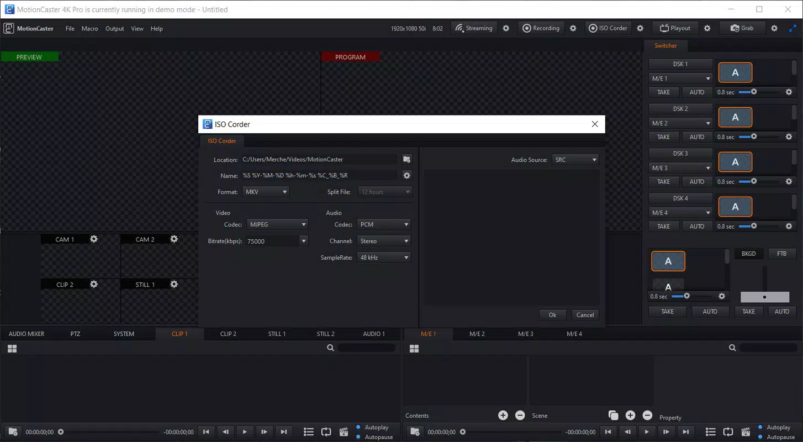Viewport: 803px width, 442px height.
Task: Toggle fullscreen with the expand arrows icon
Action: [794, 28]
